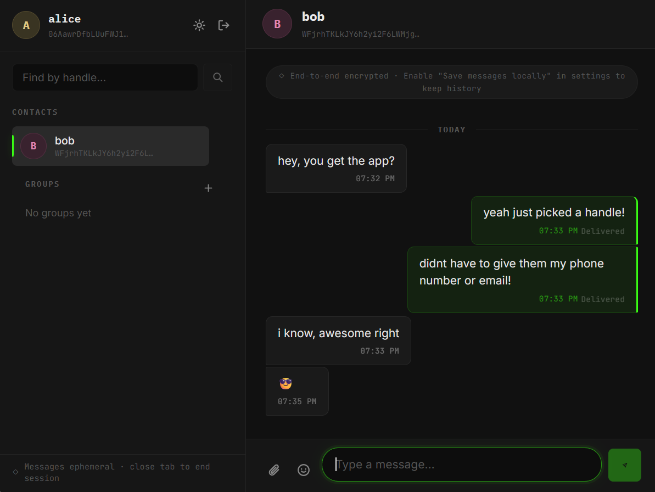Click the GROUPS section label
Viewport: 655px width, 492px height.
click(42, 184)
